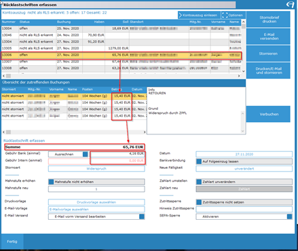
Task: Select statement row 13046
Action: 122,35
